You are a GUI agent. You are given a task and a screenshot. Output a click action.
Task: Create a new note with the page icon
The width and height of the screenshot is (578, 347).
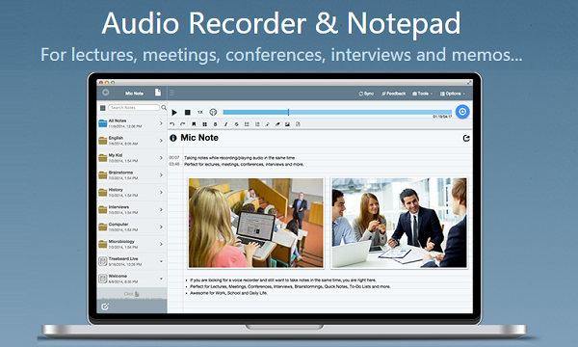[158, 93]
